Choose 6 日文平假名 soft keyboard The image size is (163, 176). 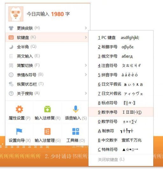tap(121, 84)
